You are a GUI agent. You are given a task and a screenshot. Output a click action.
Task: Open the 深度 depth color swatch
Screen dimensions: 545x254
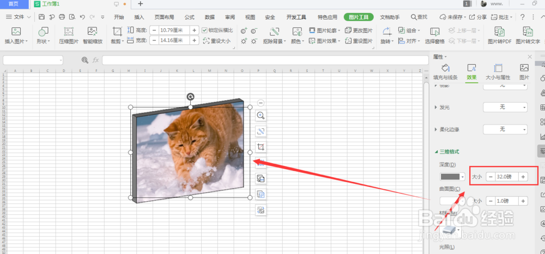click(452, 177)
